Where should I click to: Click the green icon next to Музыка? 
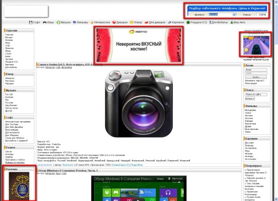[58, 23]
